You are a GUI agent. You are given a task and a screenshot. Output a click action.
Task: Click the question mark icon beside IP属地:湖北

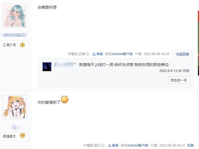(103, 145)
